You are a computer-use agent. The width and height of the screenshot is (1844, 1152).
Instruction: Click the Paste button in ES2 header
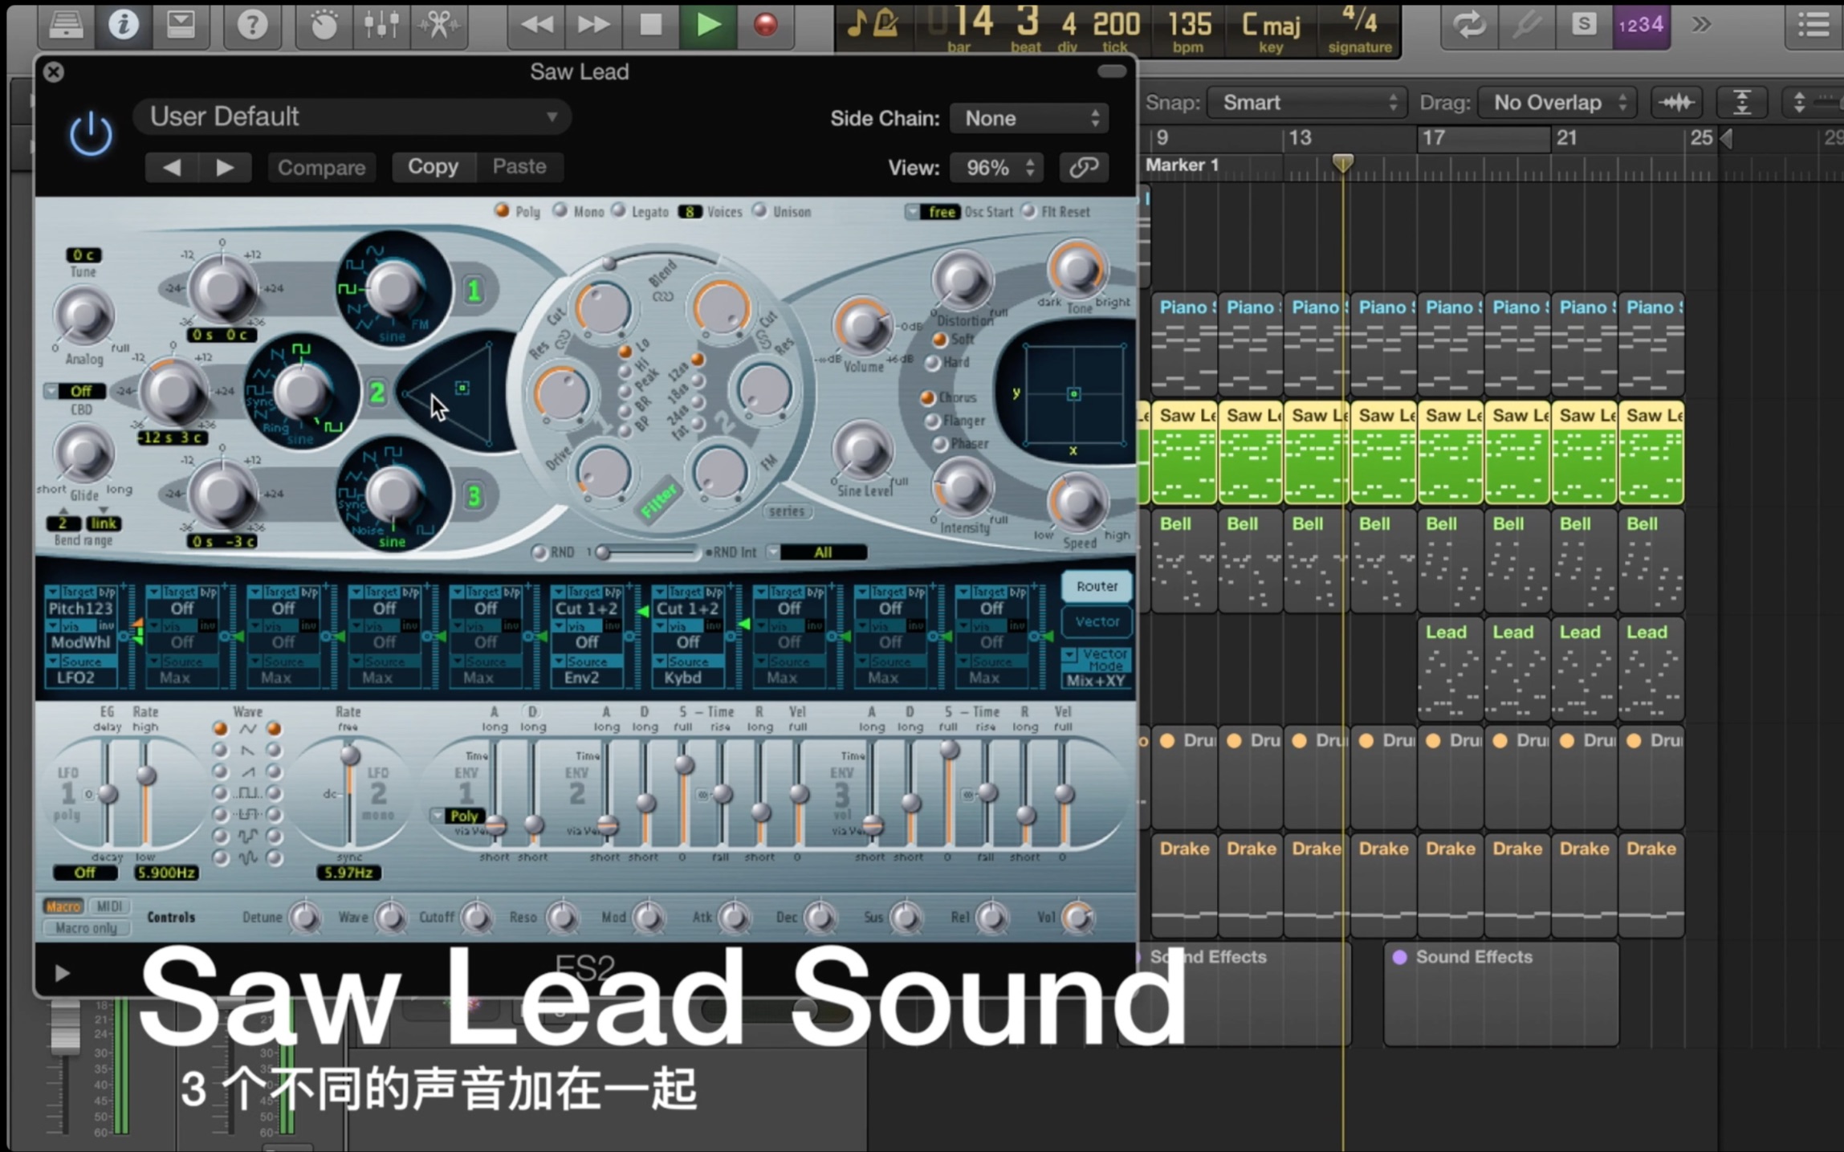point(517,166)
